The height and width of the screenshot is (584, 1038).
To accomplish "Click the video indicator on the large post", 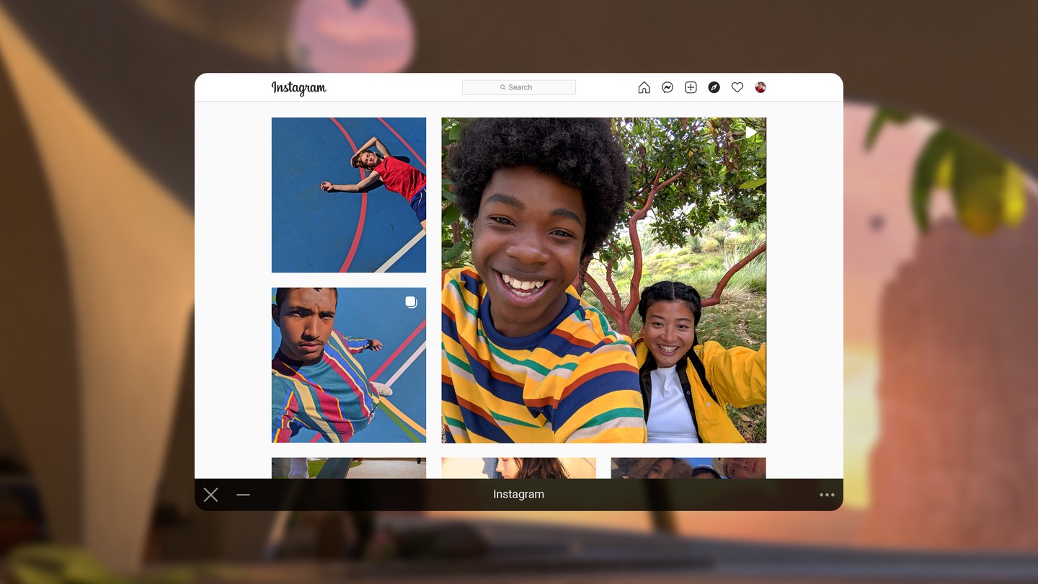I will coord(750,132).
